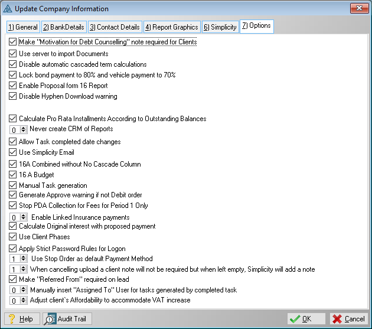
Task: Toggle Use server to import Documents
Action: (x=14, y=54)
